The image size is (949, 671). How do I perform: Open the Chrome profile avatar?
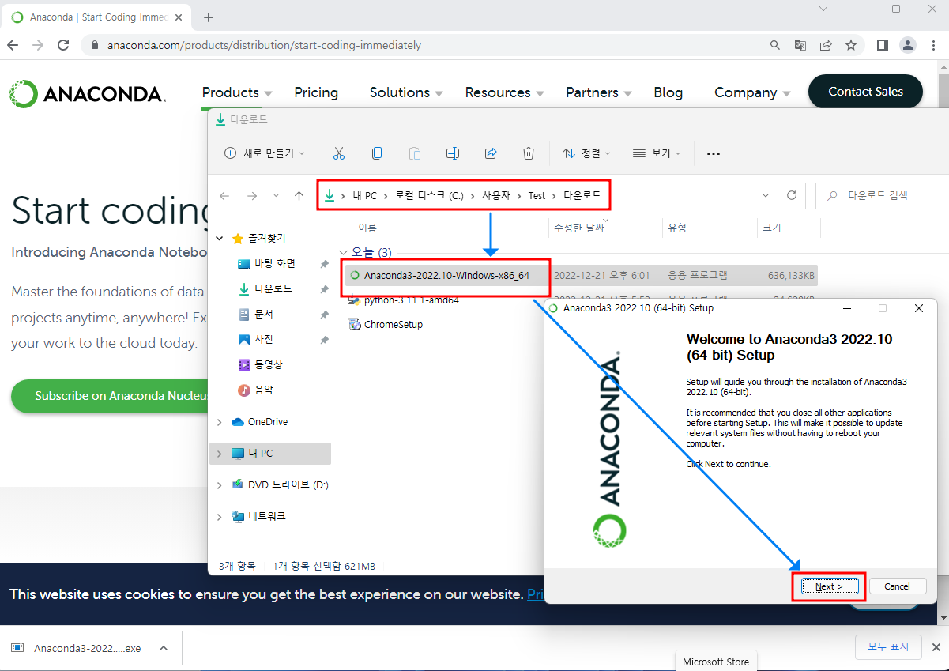point(908,45)
